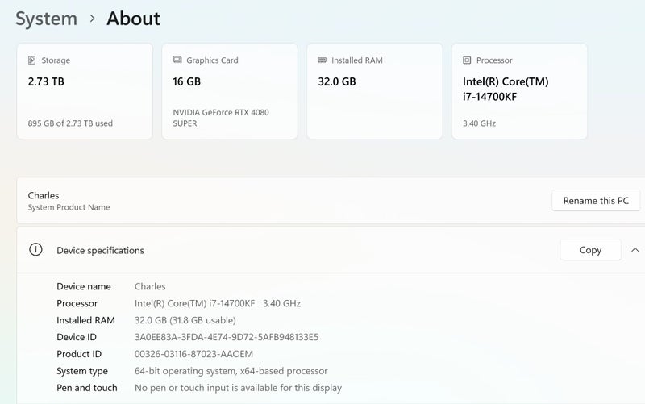645x404 pixels.
Task: Click the info icon beside Device specifications
Action: (x=35, y=250)
